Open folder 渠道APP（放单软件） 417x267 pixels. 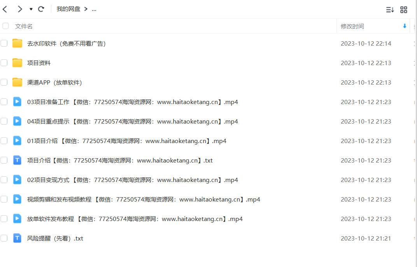point(54,82)
